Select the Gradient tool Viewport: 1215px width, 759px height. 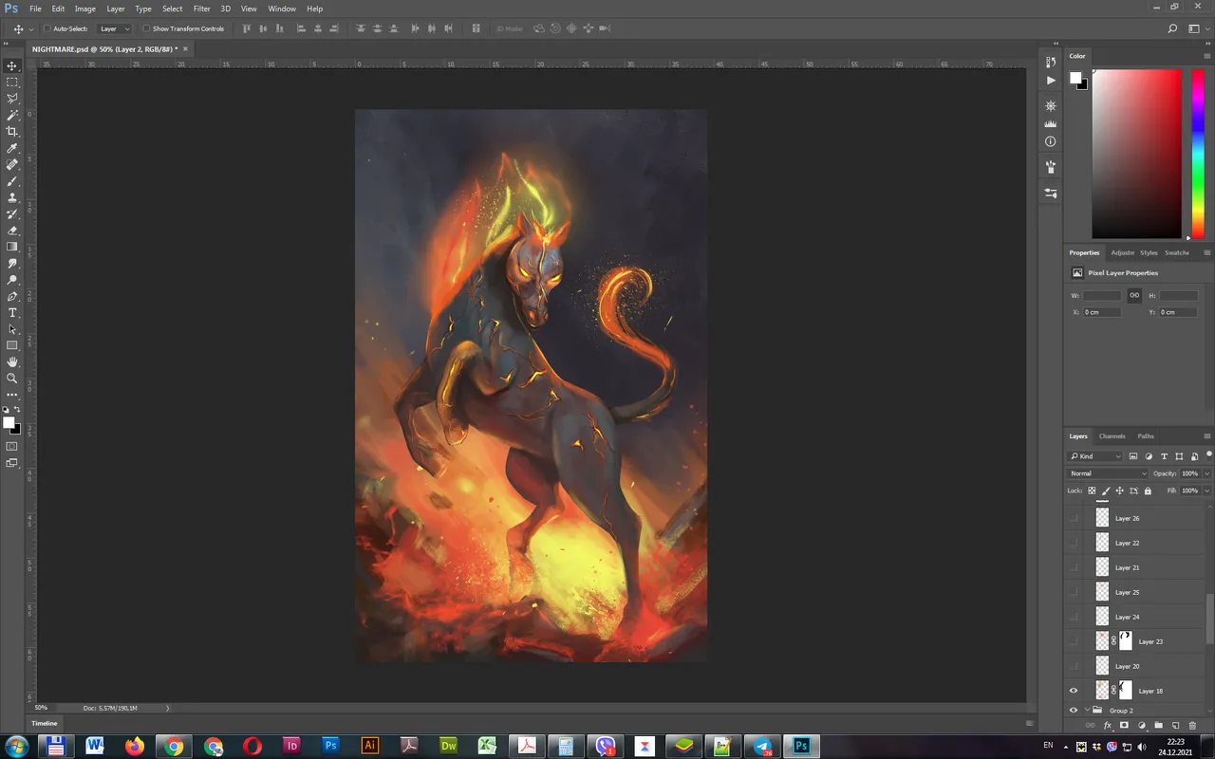12,247
